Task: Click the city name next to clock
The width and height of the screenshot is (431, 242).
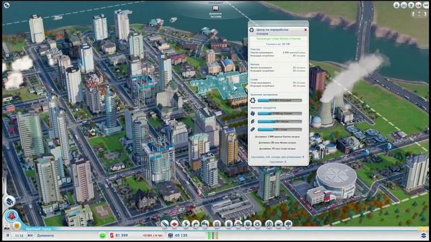Action: 45,235
